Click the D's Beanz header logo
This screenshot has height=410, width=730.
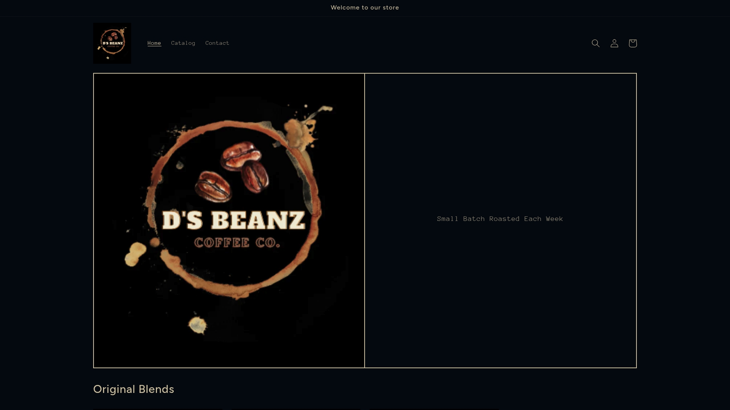(112, 43)
